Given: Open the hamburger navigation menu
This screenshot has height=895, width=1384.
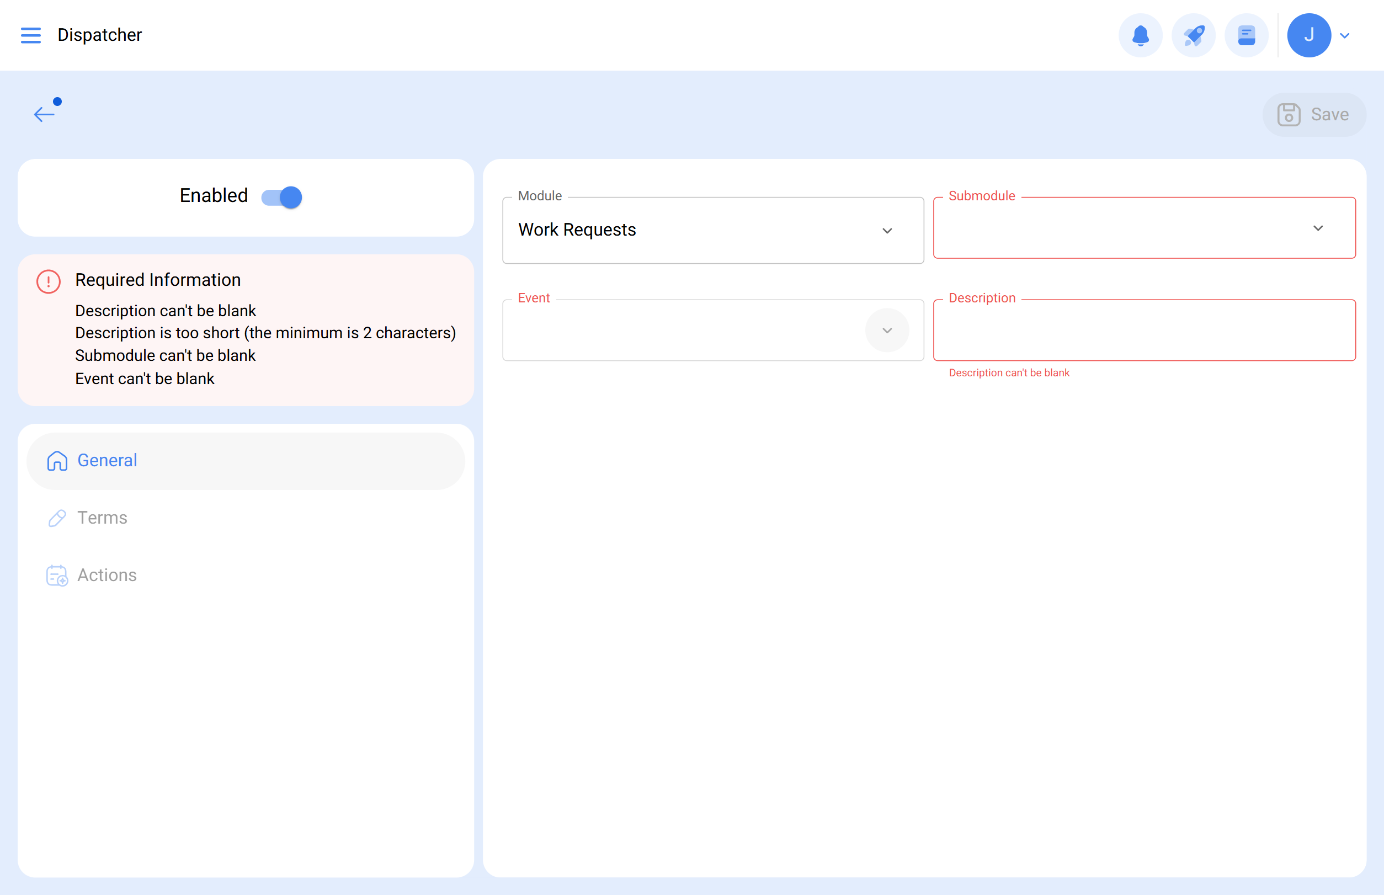Looking at the screenshot, I should coord(31,35).
